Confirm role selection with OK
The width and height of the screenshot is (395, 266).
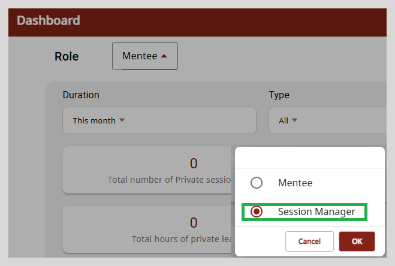[x=357, y=241]
